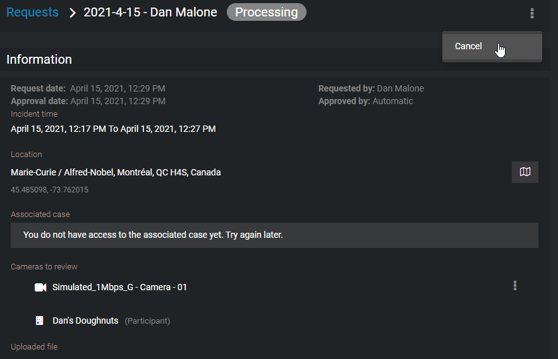Click the Processing status badge

(267, 12)
